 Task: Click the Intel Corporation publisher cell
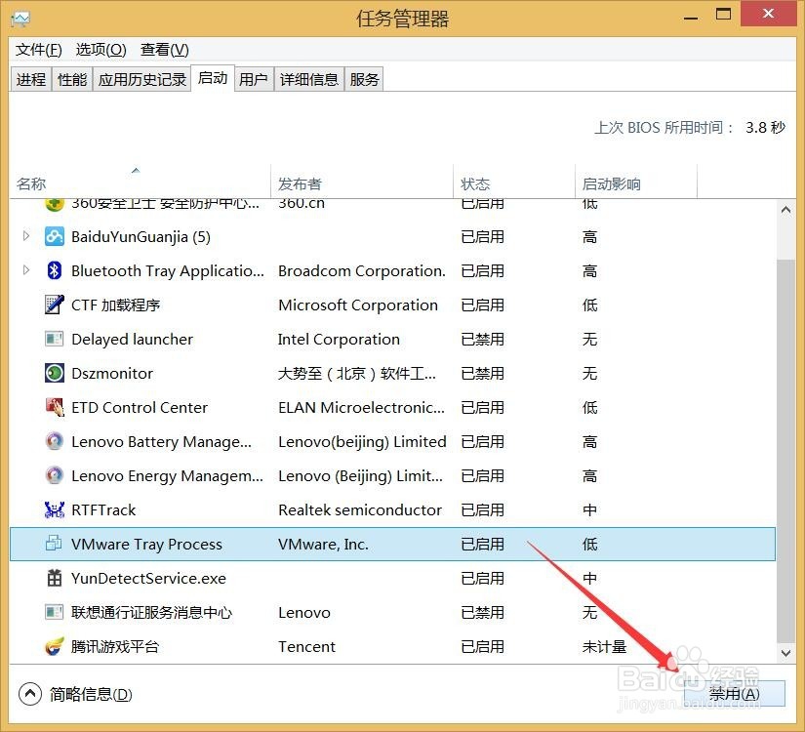(339, 339)
